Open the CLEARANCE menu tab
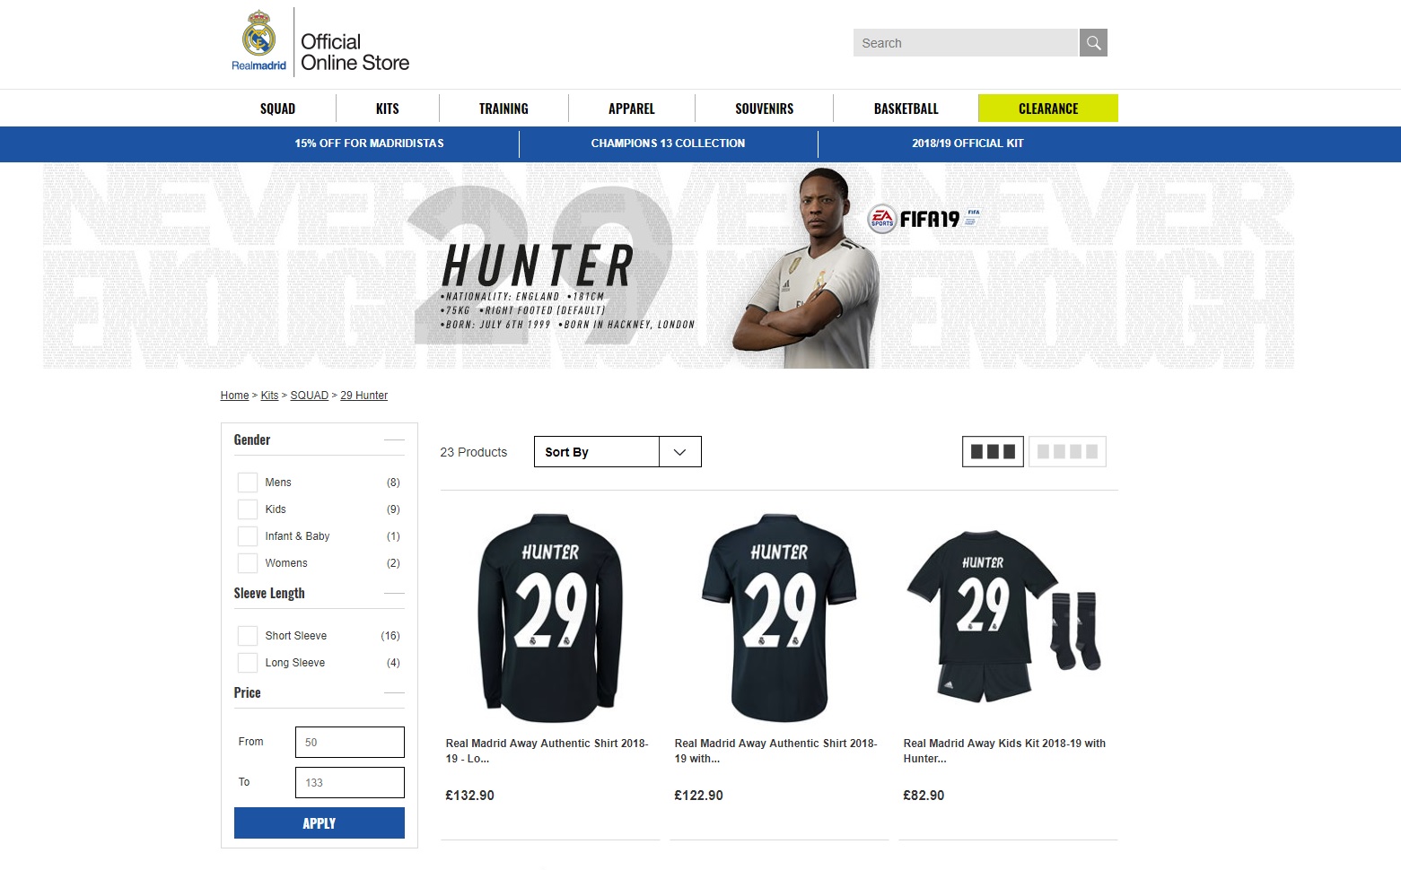The image size is (1401, 870). tap(1048, 109)
